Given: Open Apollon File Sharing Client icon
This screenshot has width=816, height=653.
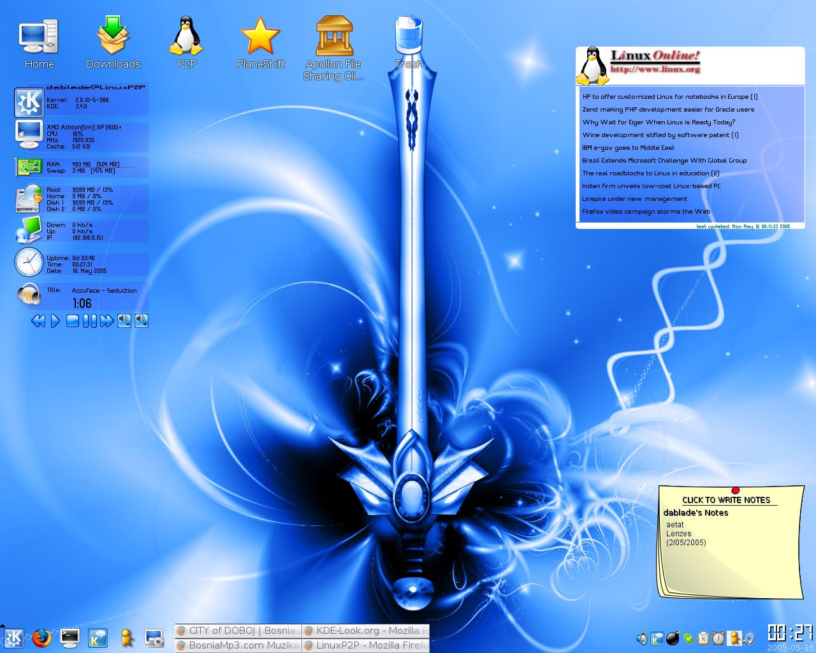Looking at the screenshot, I should point(334,48).
